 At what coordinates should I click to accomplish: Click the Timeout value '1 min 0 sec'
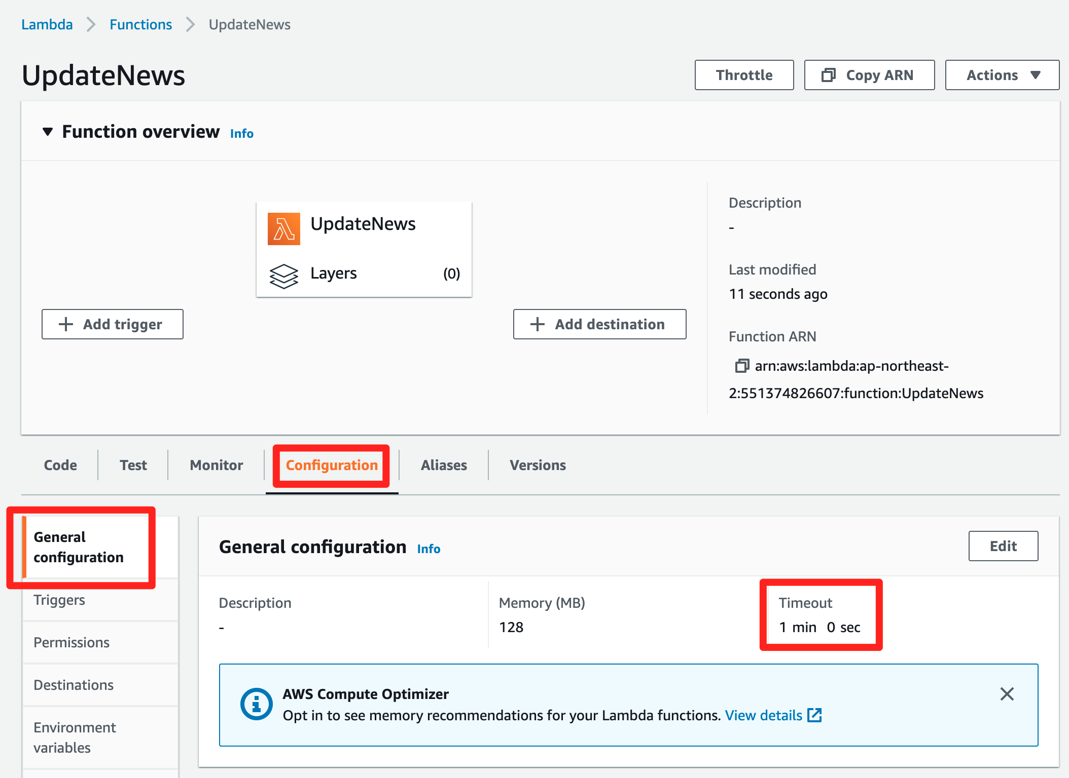(819, 627)
